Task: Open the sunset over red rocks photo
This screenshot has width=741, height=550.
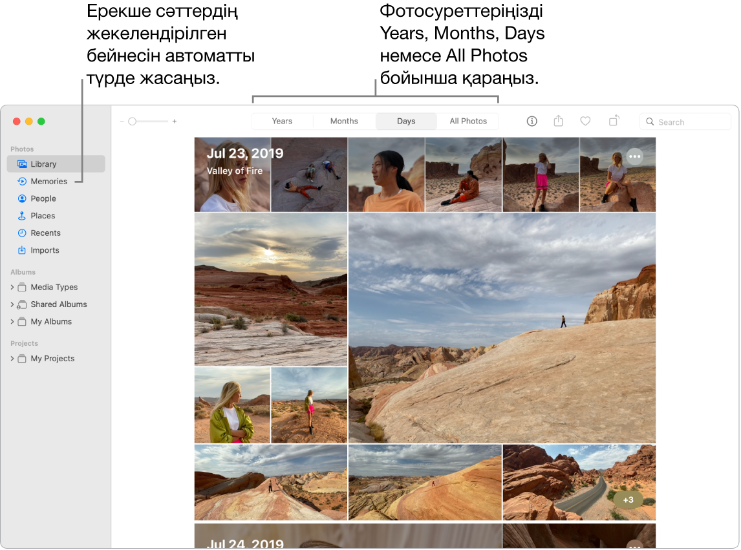Action: click(x=271, y=290)
